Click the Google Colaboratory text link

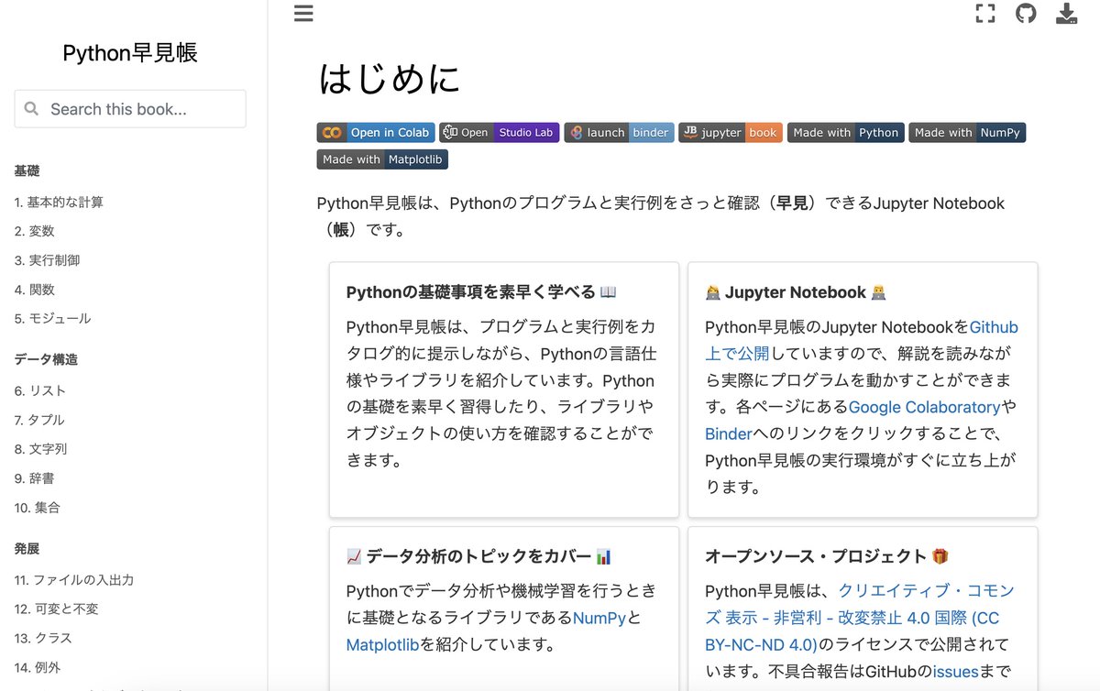[926, 407]
